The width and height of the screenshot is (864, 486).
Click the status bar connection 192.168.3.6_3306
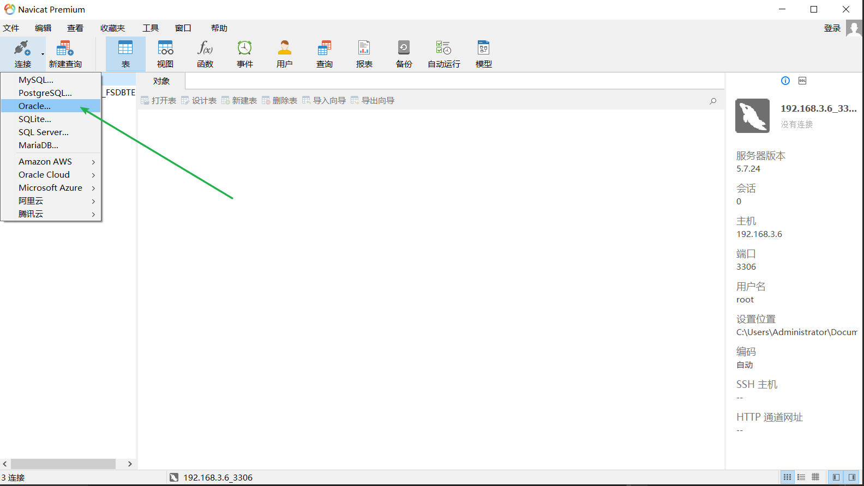pyautogui.click(x=212, y=477)
